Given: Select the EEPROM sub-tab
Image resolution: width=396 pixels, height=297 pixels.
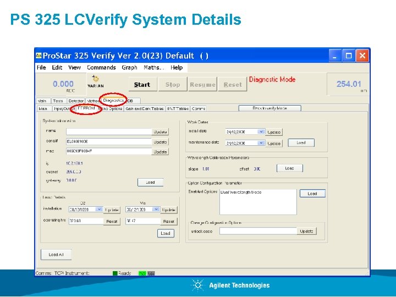Looking at the screenshot, I should pos(87,108).
